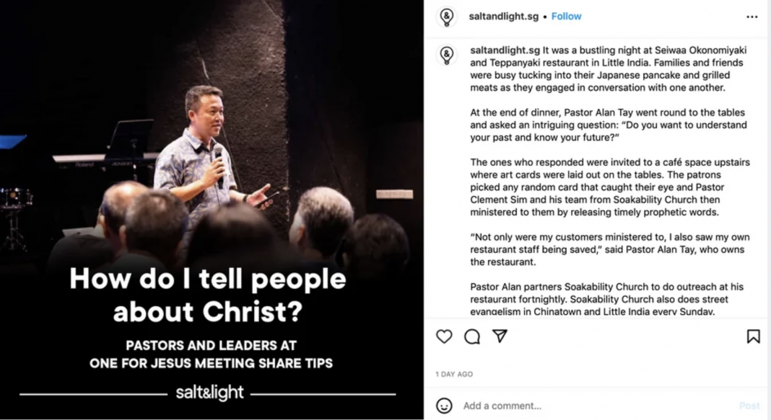The image size is (771, 420).
Task: Select the caption paragraph about Pastor Alan Tay
Action: pos(609,125)
